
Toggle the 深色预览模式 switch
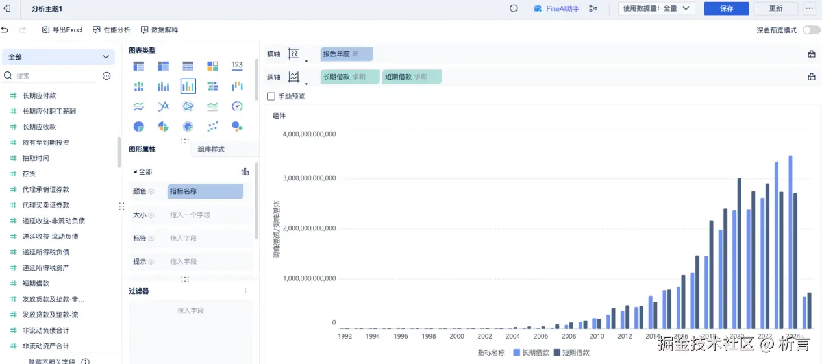pos(811,30)
